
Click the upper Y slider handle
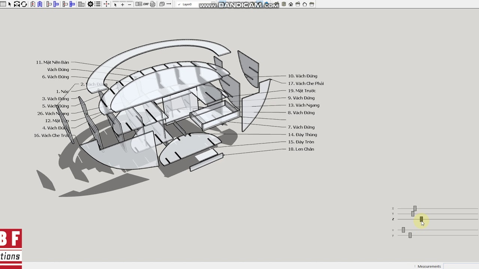(x=413, y=214)
